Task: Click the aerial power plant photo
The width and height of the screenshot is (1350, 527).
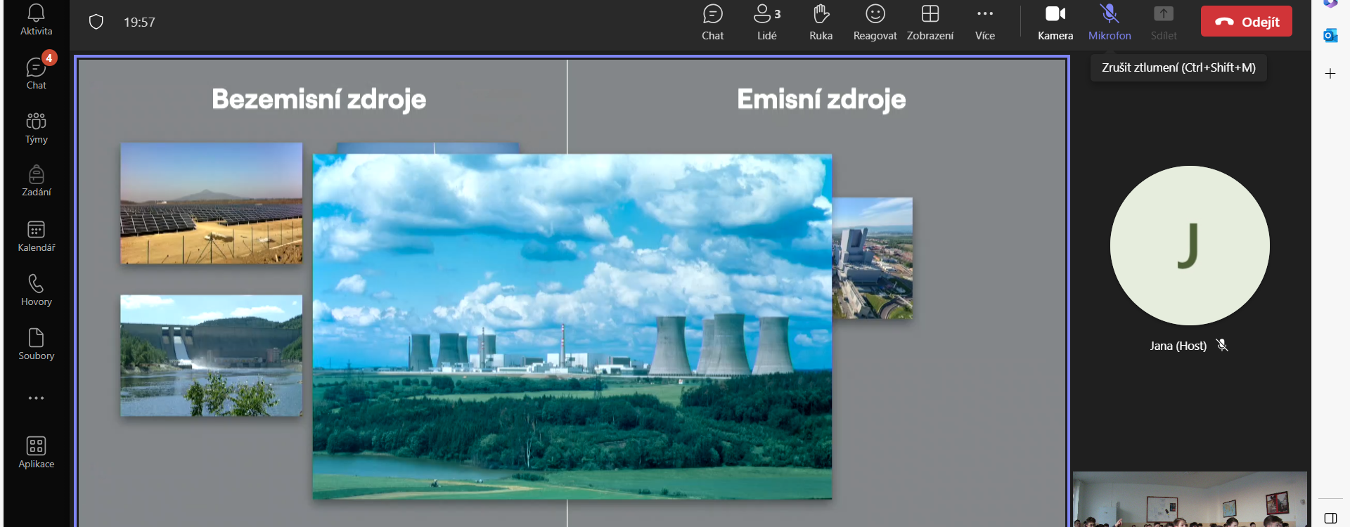Action: click(x=872, y=259)
